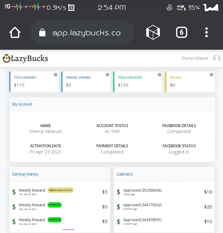Viewport: 223px width, 233px height.
Task: Click the 35% battery percentage
Action: tap(194, 7)
